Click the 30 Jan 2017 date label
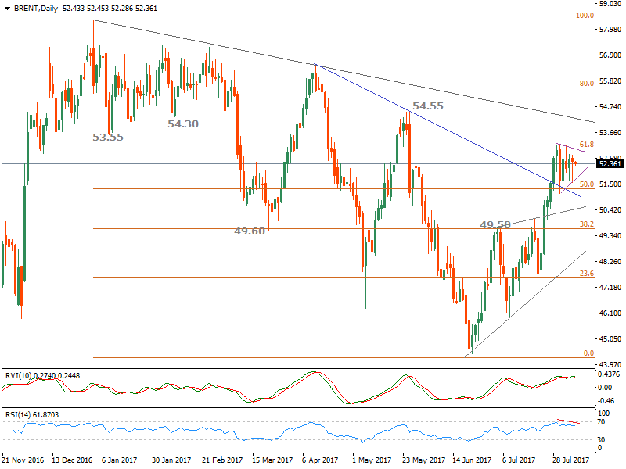The image size is (626, 469). [171, 460]
